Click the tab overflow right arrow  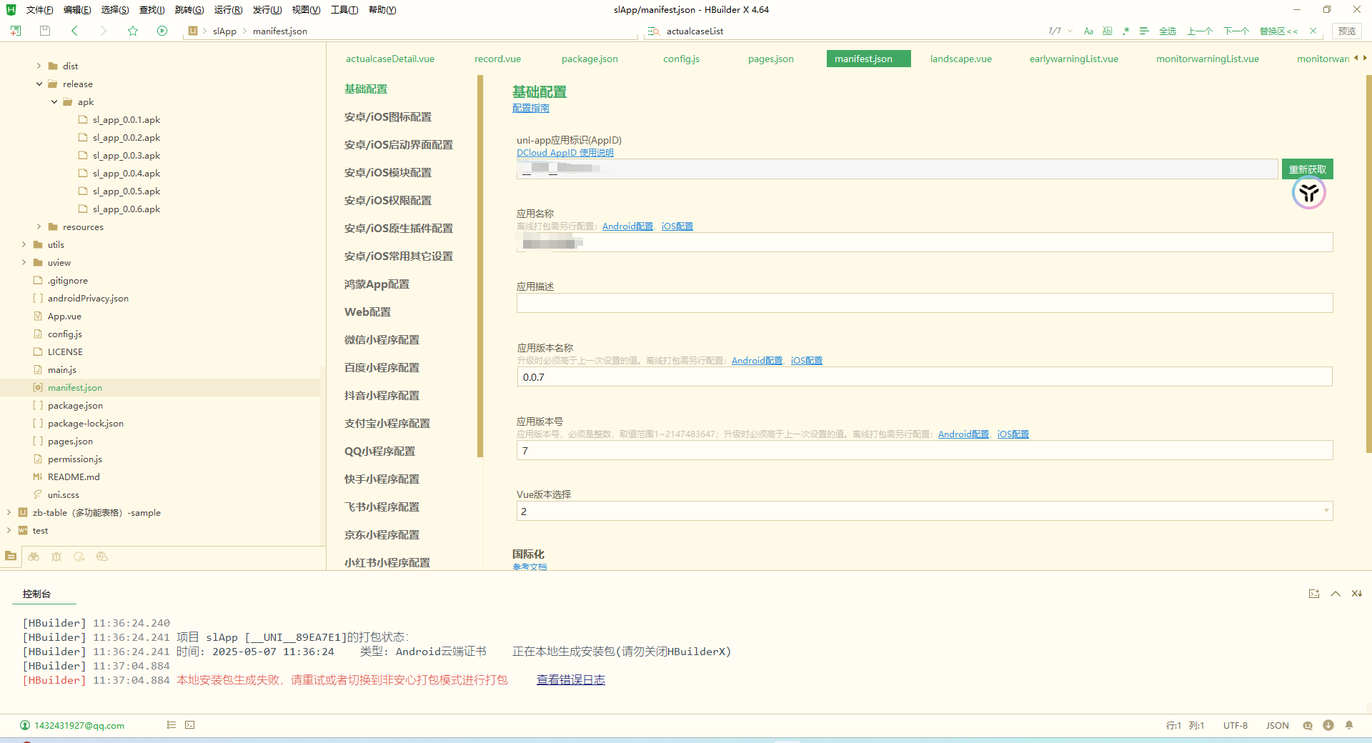1365,58
